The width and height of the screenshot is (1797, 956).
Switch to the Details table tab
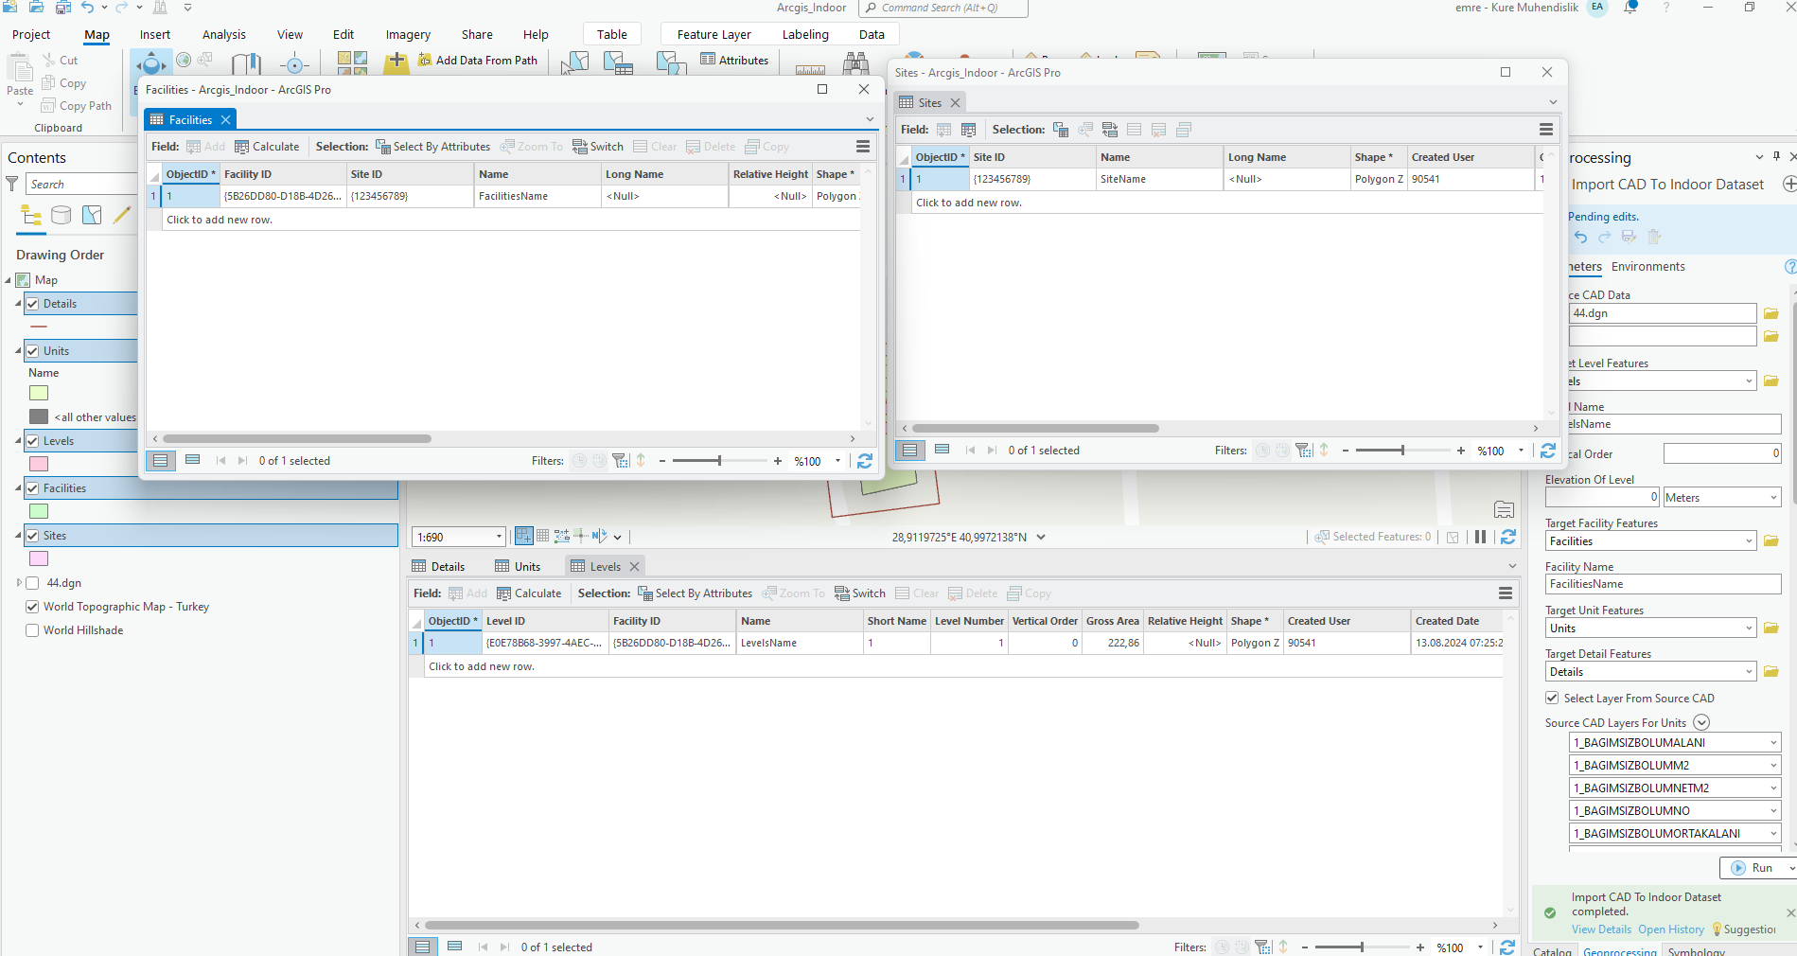coord(438,567)
